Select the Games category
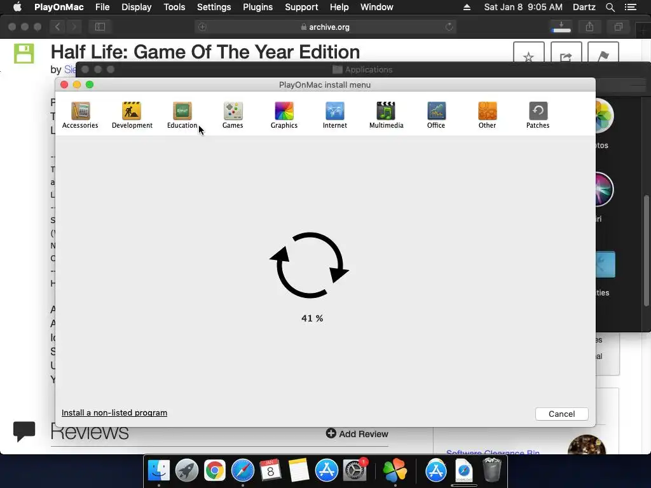The image size is (651, 488). [x=233, y=115]
